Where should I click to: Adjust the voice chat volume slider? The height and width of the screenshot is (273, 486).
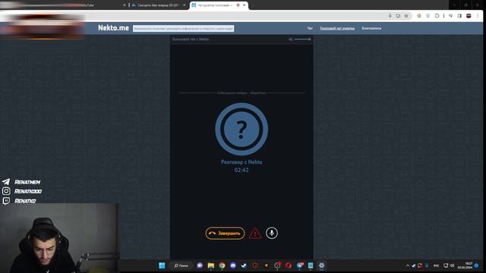(x=302, y=39)
